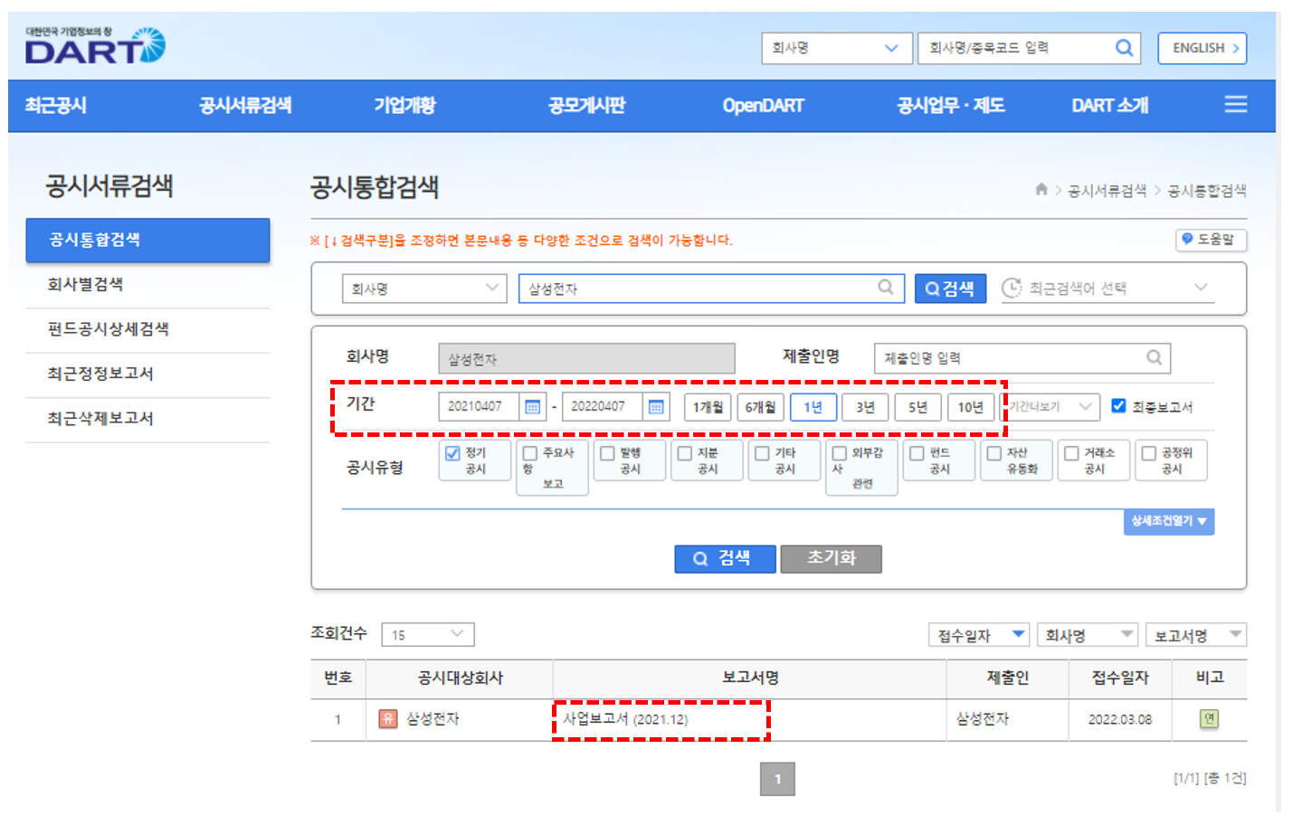Open the 보고서명 sort dropdown

point(1195,635)
